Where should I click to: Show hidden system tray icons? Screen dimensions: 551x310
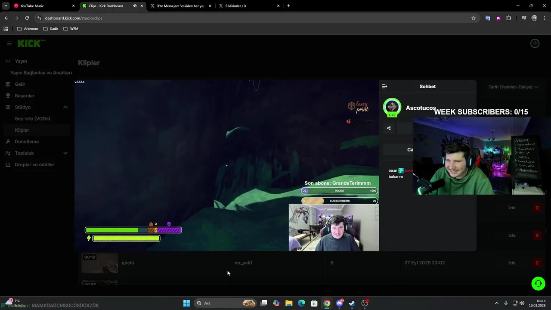[496, 303]
